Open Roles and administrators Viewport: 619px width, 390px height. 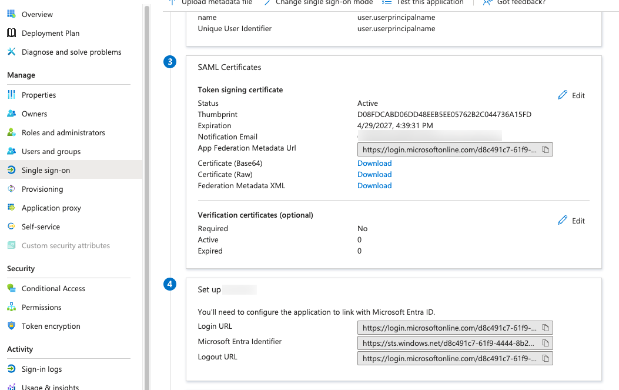tap(63, 133)
